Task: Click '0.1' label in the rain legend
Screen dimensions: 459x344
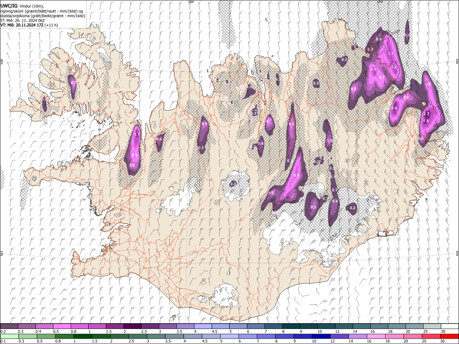Action: pyautogui.click(x=3, y=341)
